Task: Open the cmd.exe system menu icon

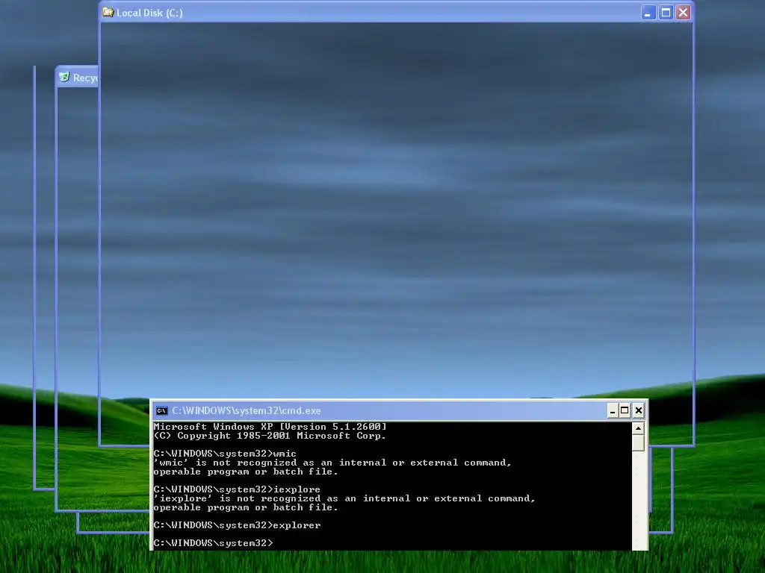Action: tap(161, 411)
